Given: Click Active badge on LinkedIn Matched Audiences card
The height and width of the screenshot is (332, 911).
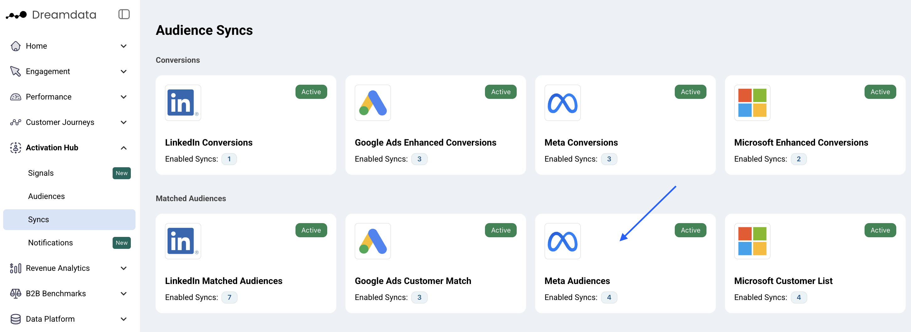Looking at the screenshot, I should tap(311, 230).
